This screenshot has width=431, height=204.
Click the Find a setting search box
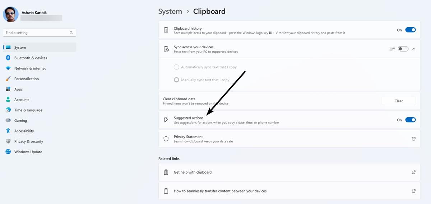point(36,33)
